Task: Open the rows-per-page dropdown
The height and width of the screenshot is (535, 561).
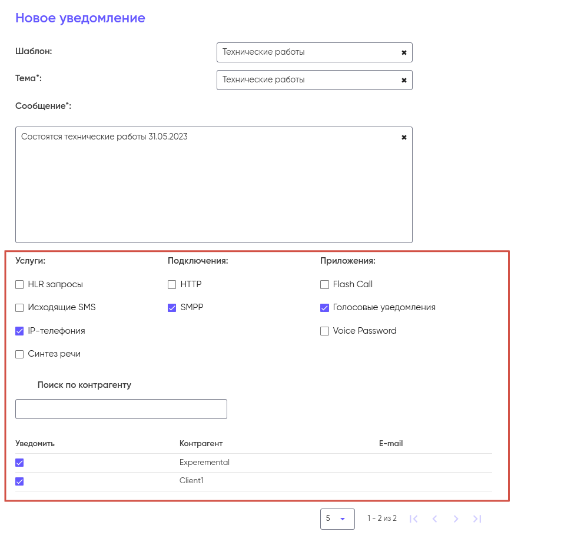Action: coord(337,519)
